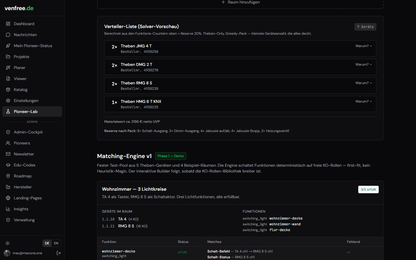Click the Raum hinzufügen button
Screen dimensions: 416x260
(x=240, y=2)
